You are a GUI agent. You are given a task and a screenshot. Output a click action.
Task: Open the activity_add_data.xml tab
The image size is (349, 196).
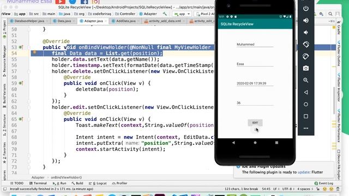[x=165, y=21]
